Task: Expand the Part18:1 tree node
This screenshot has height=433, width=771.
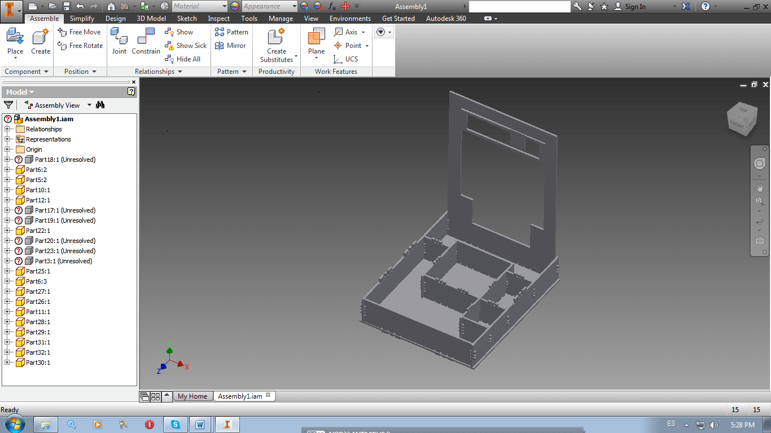Action: pos(7,160)
